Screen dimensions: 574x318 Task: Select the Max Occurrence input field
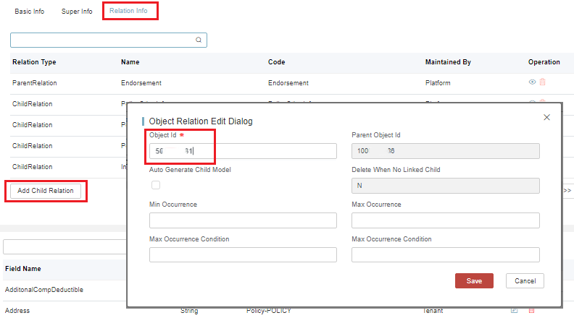pyautogui.click(x=445, y=220)
